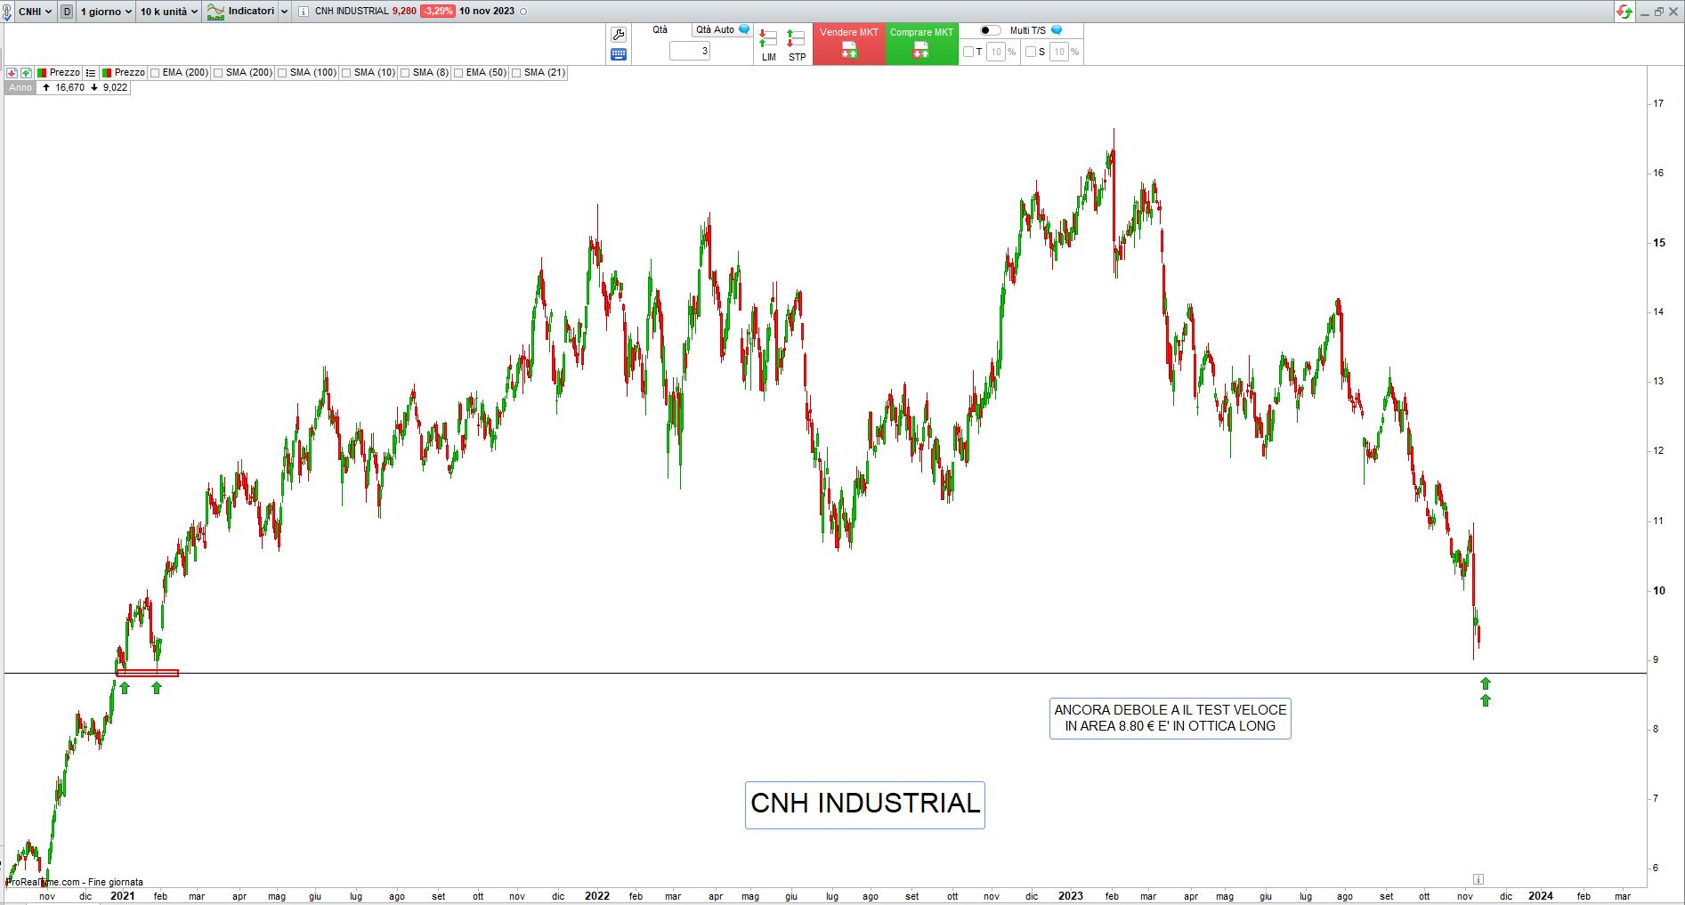Click the red-green refresh arrows icon

point(1624,12)
